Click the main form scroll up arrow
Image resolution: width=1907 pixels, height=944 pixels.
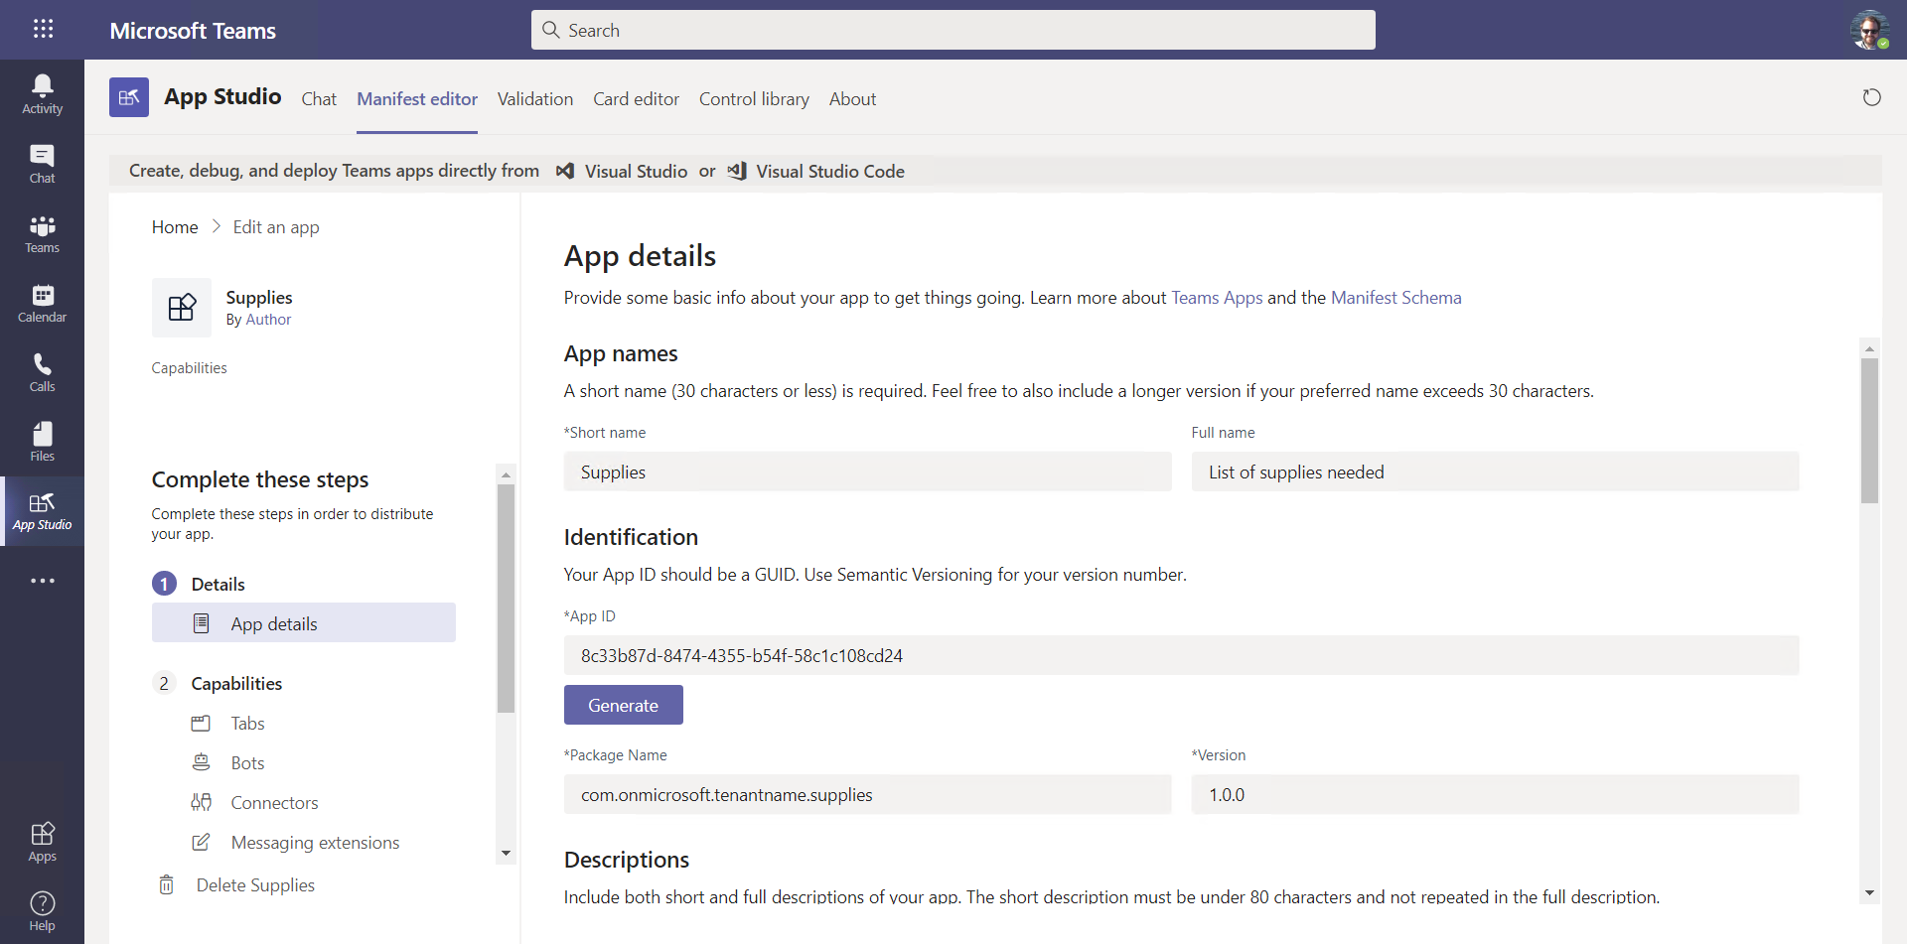point(1869,348)
